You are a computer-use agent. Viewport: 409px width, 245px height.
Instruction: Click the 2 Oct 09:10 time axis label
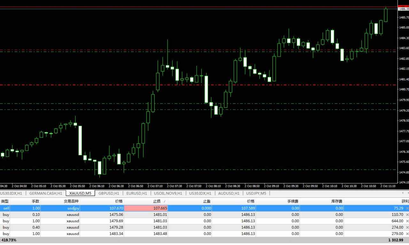tap(271, 186)
